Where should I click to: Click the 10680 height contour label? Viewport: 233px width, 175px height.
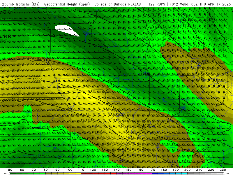40,156
